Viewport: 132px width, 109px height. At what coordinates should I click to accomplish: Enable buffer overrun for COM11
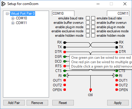[93, 23]
